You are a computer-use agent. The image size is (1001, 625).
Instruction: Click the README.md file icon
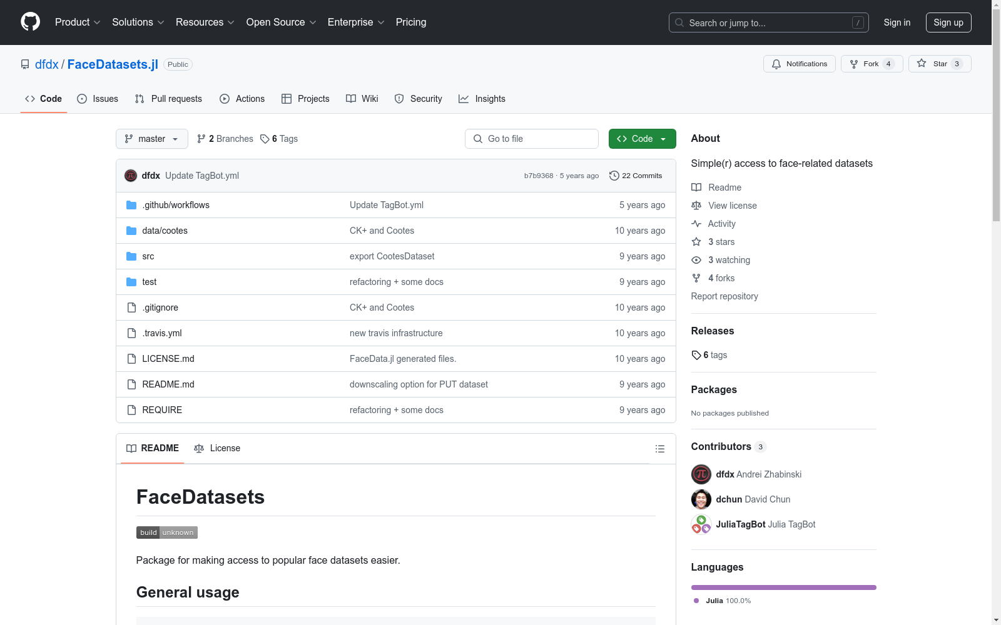(x=131, y=384)
